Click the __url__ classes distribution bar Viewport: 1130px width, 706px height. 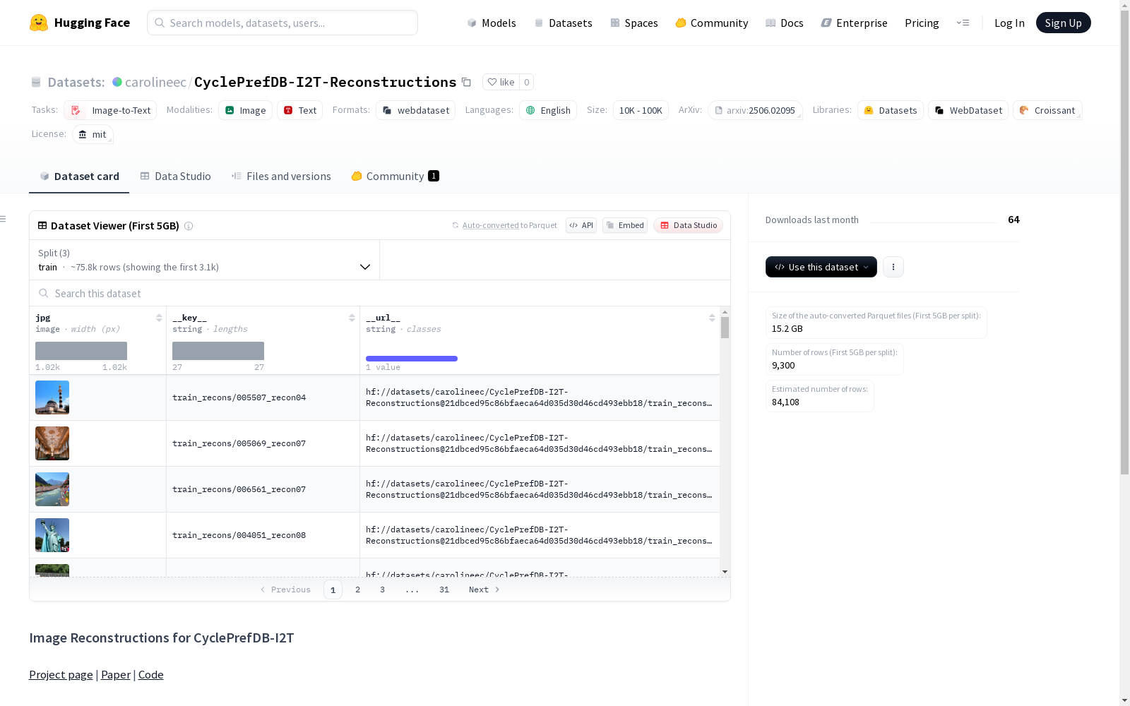point(412,359)
